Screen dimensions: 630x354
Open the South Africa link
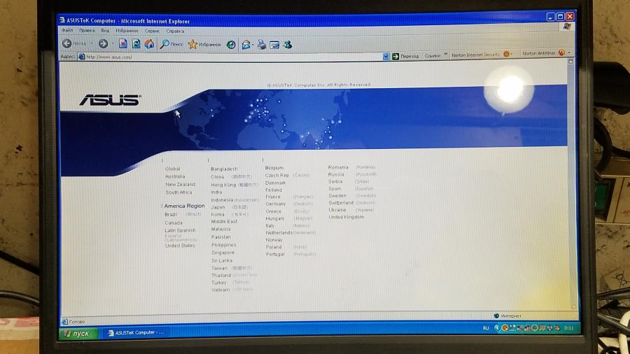click(x=178, y=192)
